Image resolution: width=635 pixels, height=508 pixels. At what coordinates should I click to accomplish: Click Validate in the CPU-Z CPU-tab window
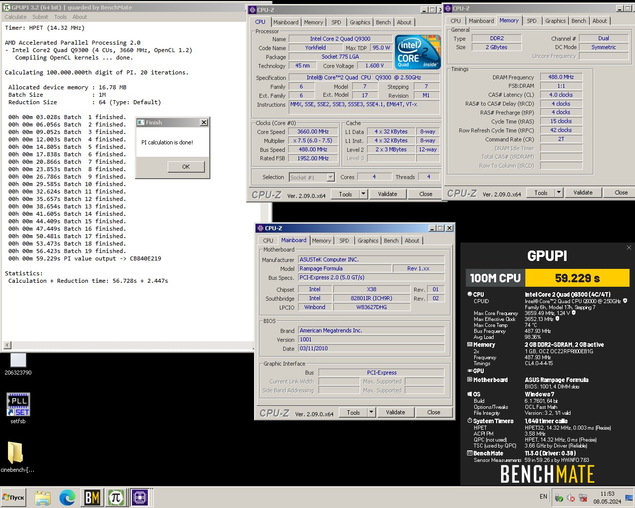387,194
